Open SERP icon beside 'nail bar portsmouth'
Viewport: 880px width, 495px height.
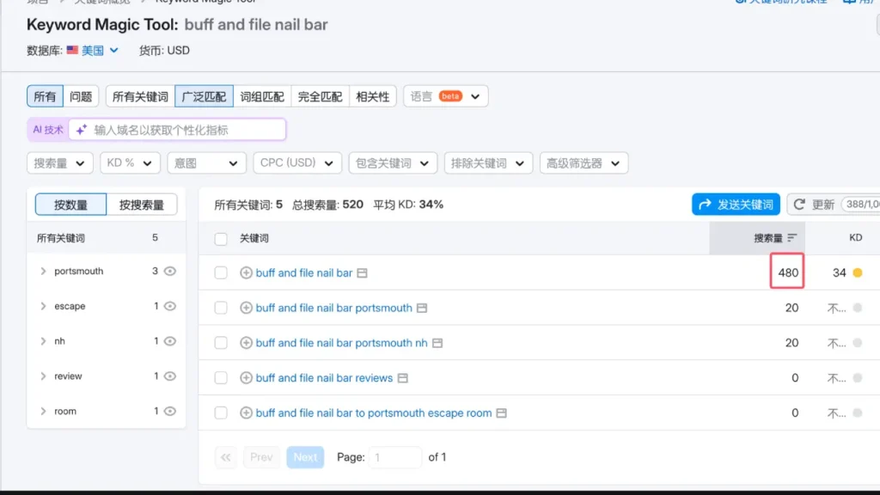422,308
